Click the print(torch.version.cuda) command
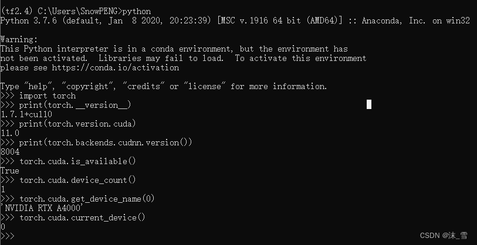The image size is (477, 245). tap(77, 124)
